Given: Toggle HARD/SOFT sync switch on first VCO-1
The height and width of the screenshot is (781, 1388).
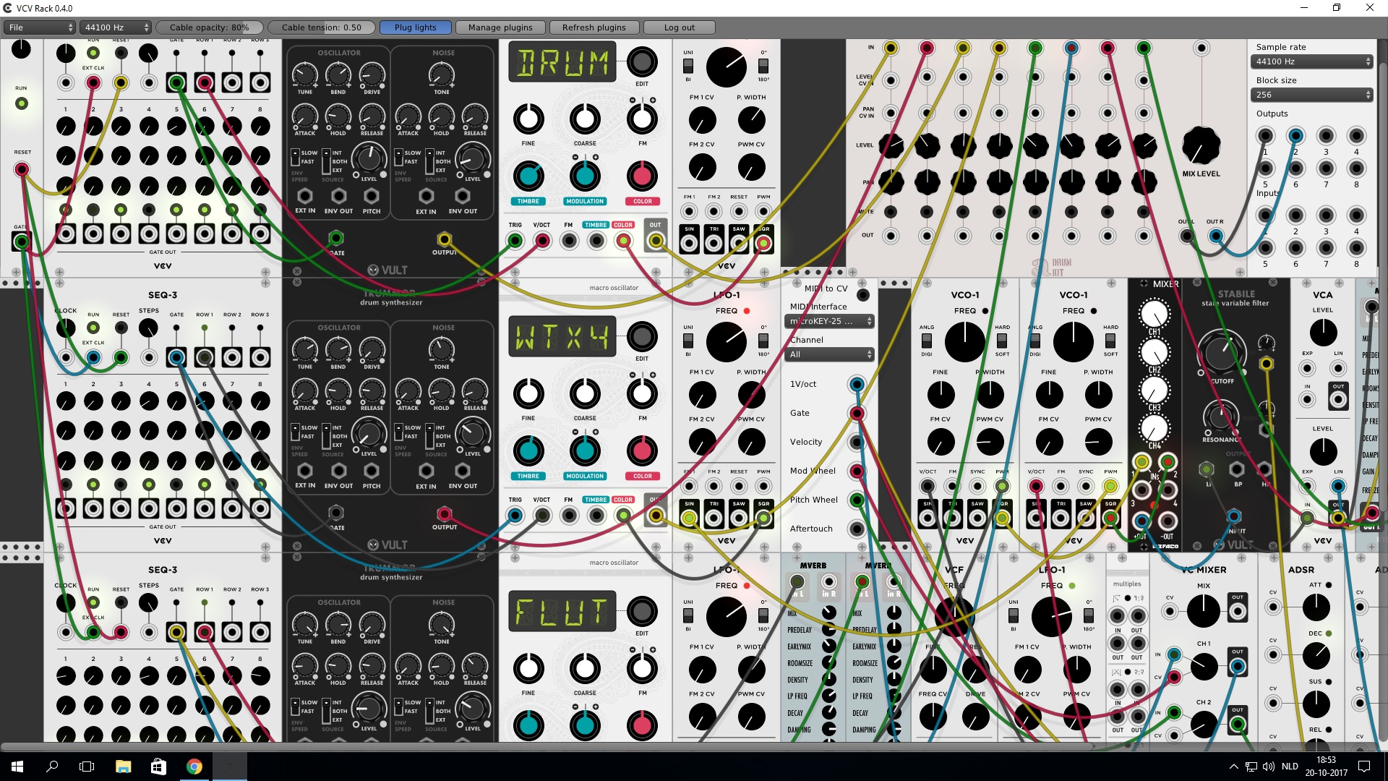Looking at the screenshot, I should click(x=1002, y=340).
